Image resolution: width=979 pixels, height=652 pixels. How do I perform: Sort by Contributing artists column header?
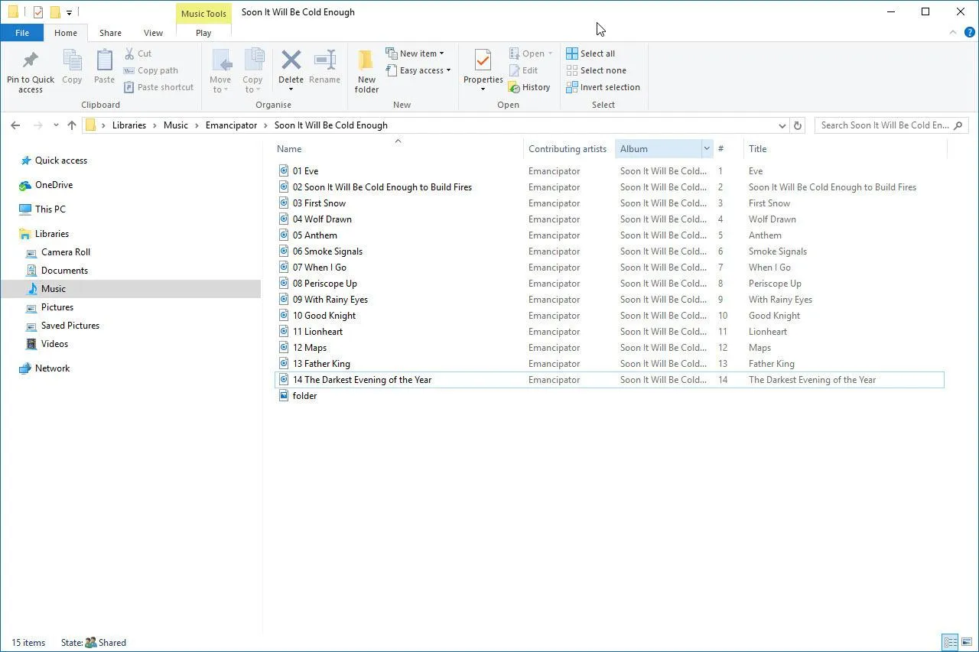tap(568, 149)
